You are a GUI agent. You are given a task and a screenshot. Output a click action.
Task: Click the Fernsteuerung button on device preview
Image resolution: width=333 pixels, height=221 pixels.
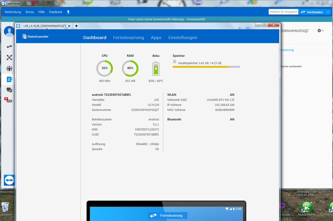(x=167, y=215)
